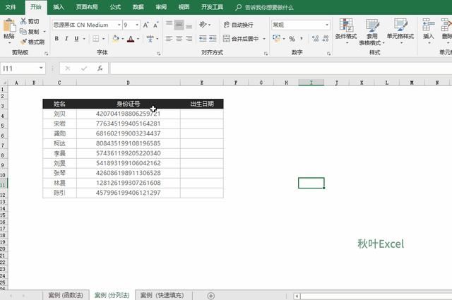Click the Insert cells (插入) icon

429,25
